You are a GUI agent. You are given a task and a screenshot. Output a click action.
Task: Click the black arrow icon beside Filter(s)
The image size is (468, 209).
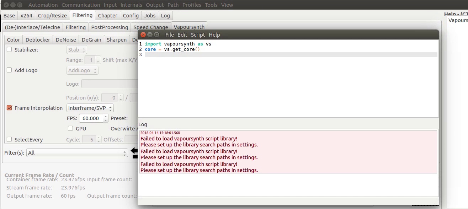[134, 153]
